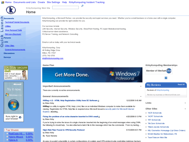Screen dimensions: 189x142
Task: Click the My Reviews header title
Action: 154,85
